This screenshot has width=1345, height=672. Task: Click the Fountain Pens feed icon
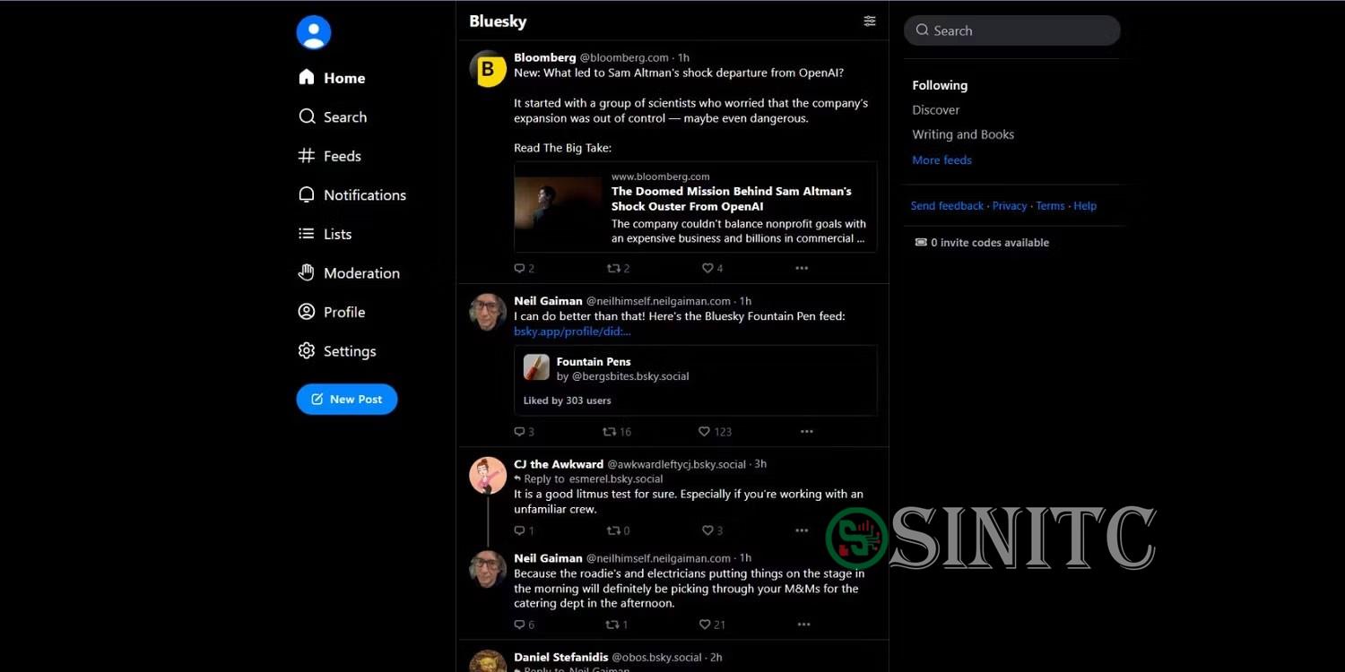(536, 367)
